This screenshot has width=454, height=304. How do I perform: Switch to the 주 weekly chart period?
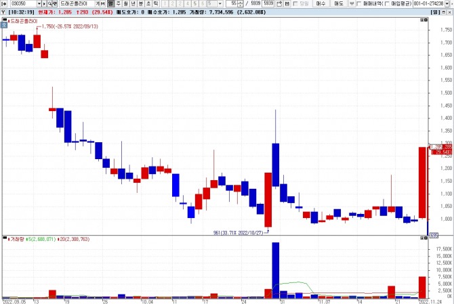(118, 3)
